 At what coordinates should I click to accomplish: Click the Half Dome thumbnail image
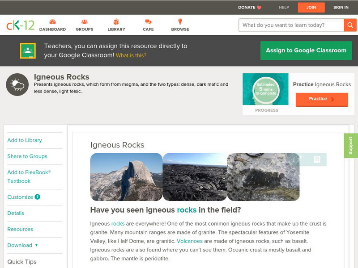(x=126, y=177)
